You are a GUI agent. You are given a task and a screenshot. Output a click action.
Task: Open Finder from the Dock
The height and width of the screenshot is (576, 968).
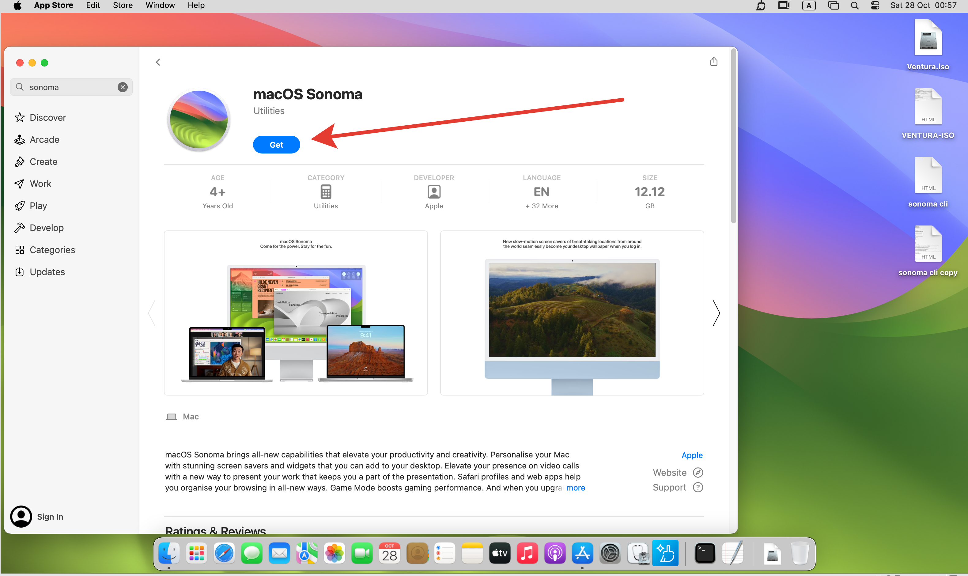point(169,553)
